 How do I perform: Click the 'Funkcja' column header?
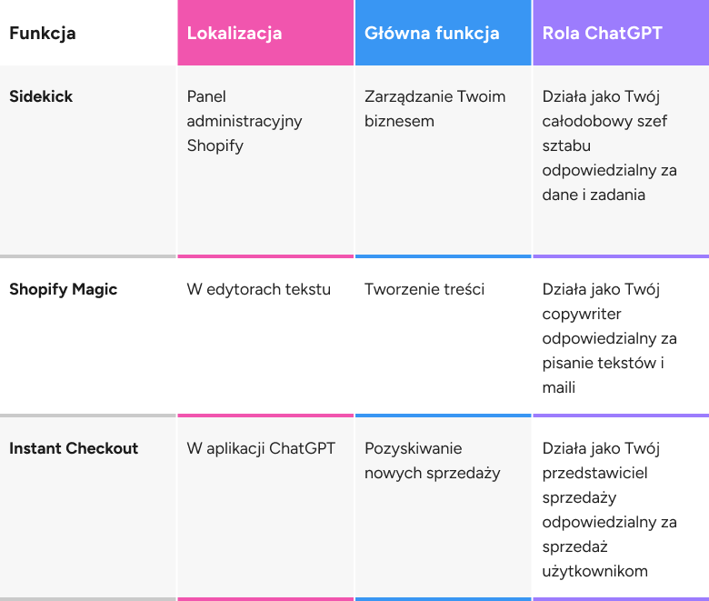[x=43, y=34]
